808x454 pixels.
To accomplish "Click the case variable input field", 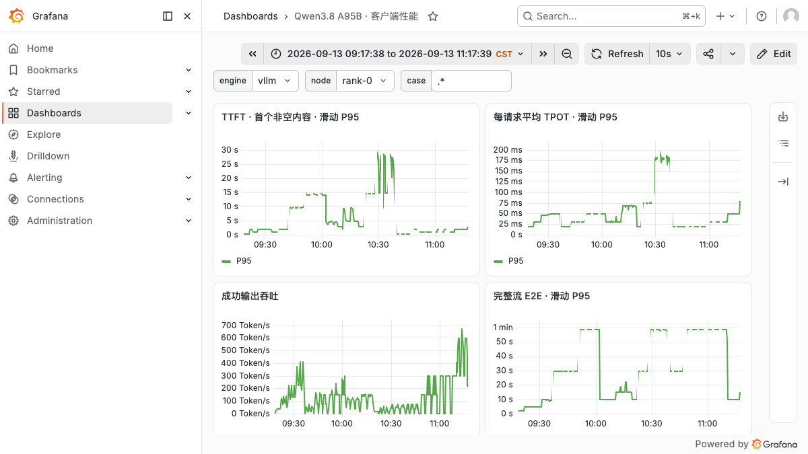I will (x=471, y=81).
